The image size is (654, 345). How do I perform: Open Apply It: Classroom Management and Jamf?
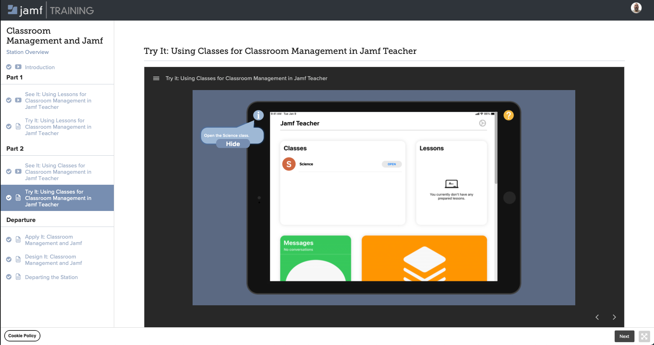[x=53, y=240]
